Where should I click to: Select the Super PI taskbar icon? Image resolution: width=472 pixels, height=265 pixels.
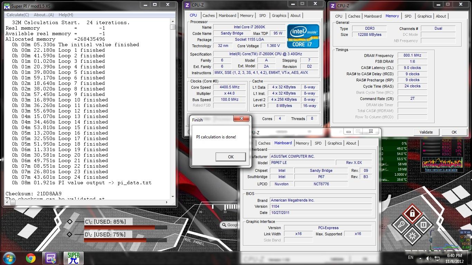pos(73,258)
